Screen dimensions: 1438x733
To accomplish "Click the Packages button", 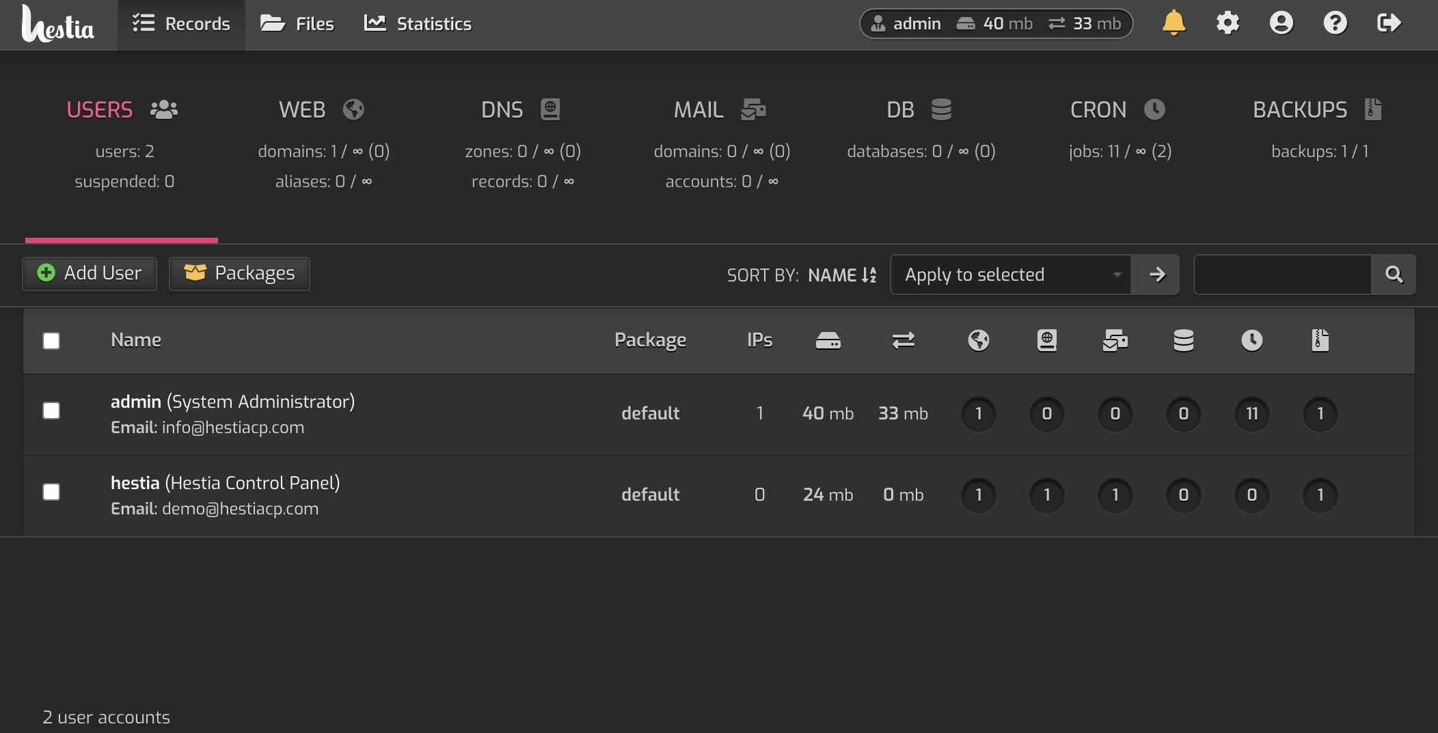I will coord(239,273).
